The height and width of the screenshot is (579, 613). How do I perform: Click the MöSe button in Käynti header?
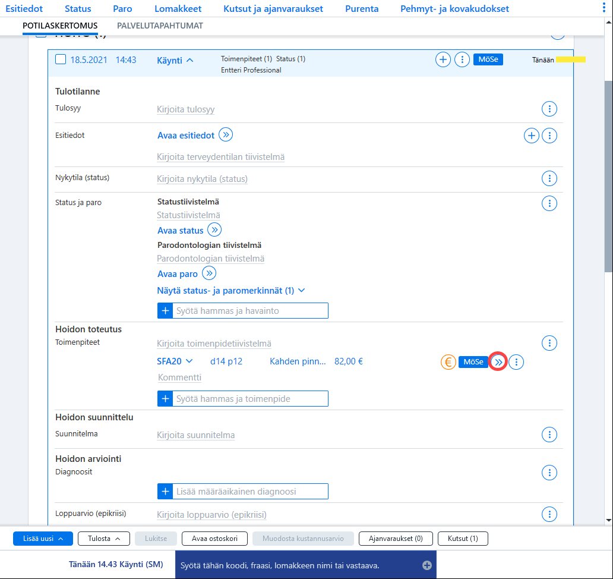click(x=488, y=59)
